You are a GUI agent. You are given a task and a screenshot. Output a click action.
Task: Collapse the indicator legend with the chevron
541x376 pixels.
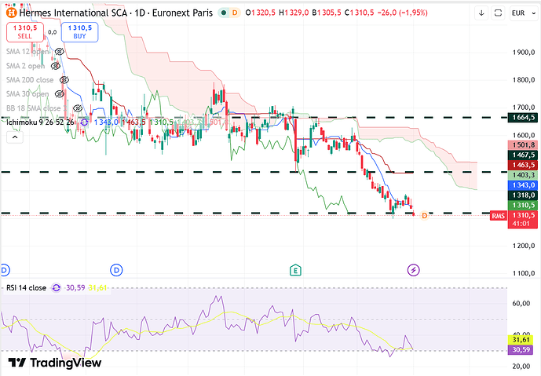(15, 137)
